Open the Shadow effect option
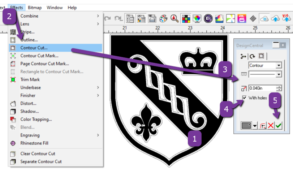 tap(30, 111)
